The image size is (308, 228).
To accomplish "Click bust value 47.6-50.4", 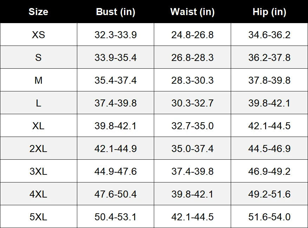I will point(116,194).
